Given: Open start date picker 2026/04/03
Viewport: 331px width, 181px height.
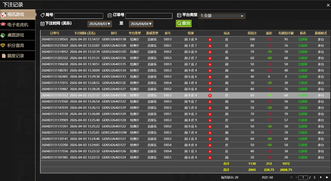Looking at the screenshot, I should (x=100, y=24).
